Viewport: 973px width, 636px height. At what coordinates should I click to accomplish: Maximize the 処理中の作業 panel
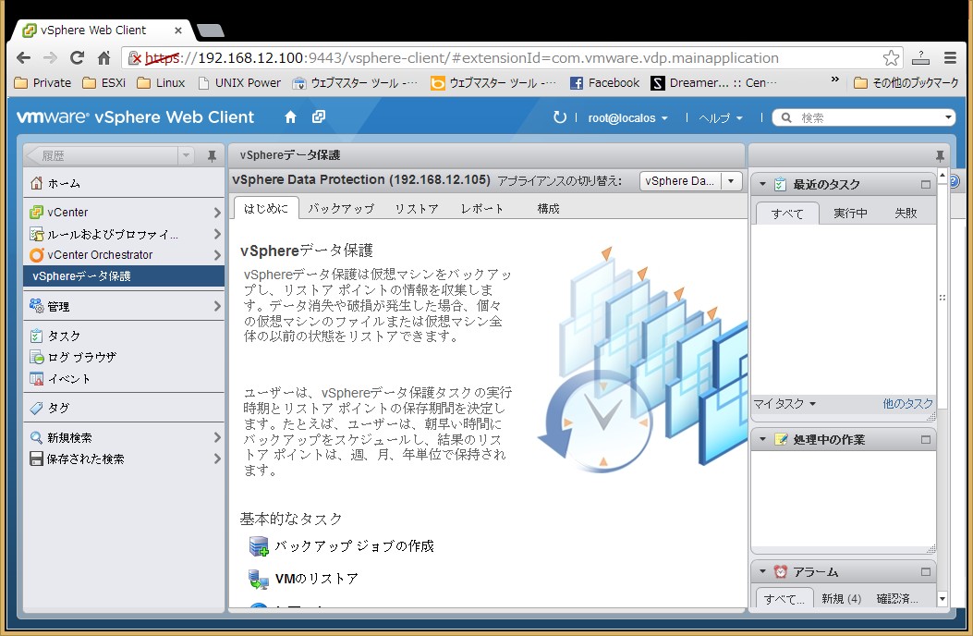926,440
